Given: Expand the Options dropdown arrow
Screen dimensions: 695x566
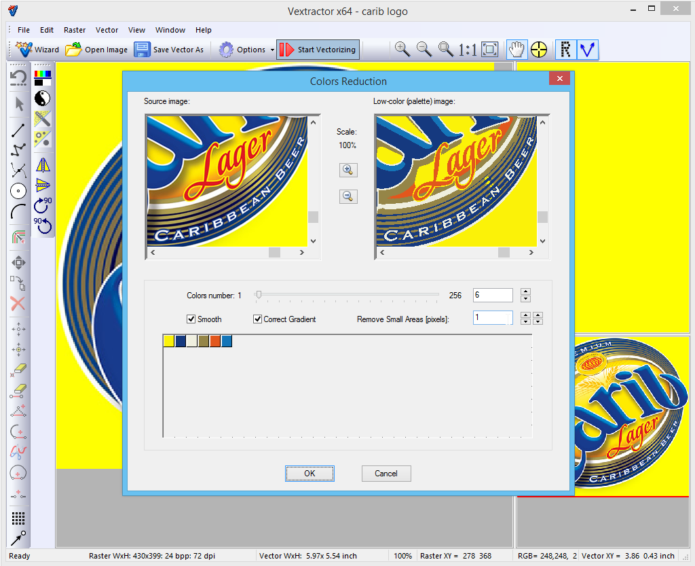Looking at the screenshot, I should tap(272, 50).
